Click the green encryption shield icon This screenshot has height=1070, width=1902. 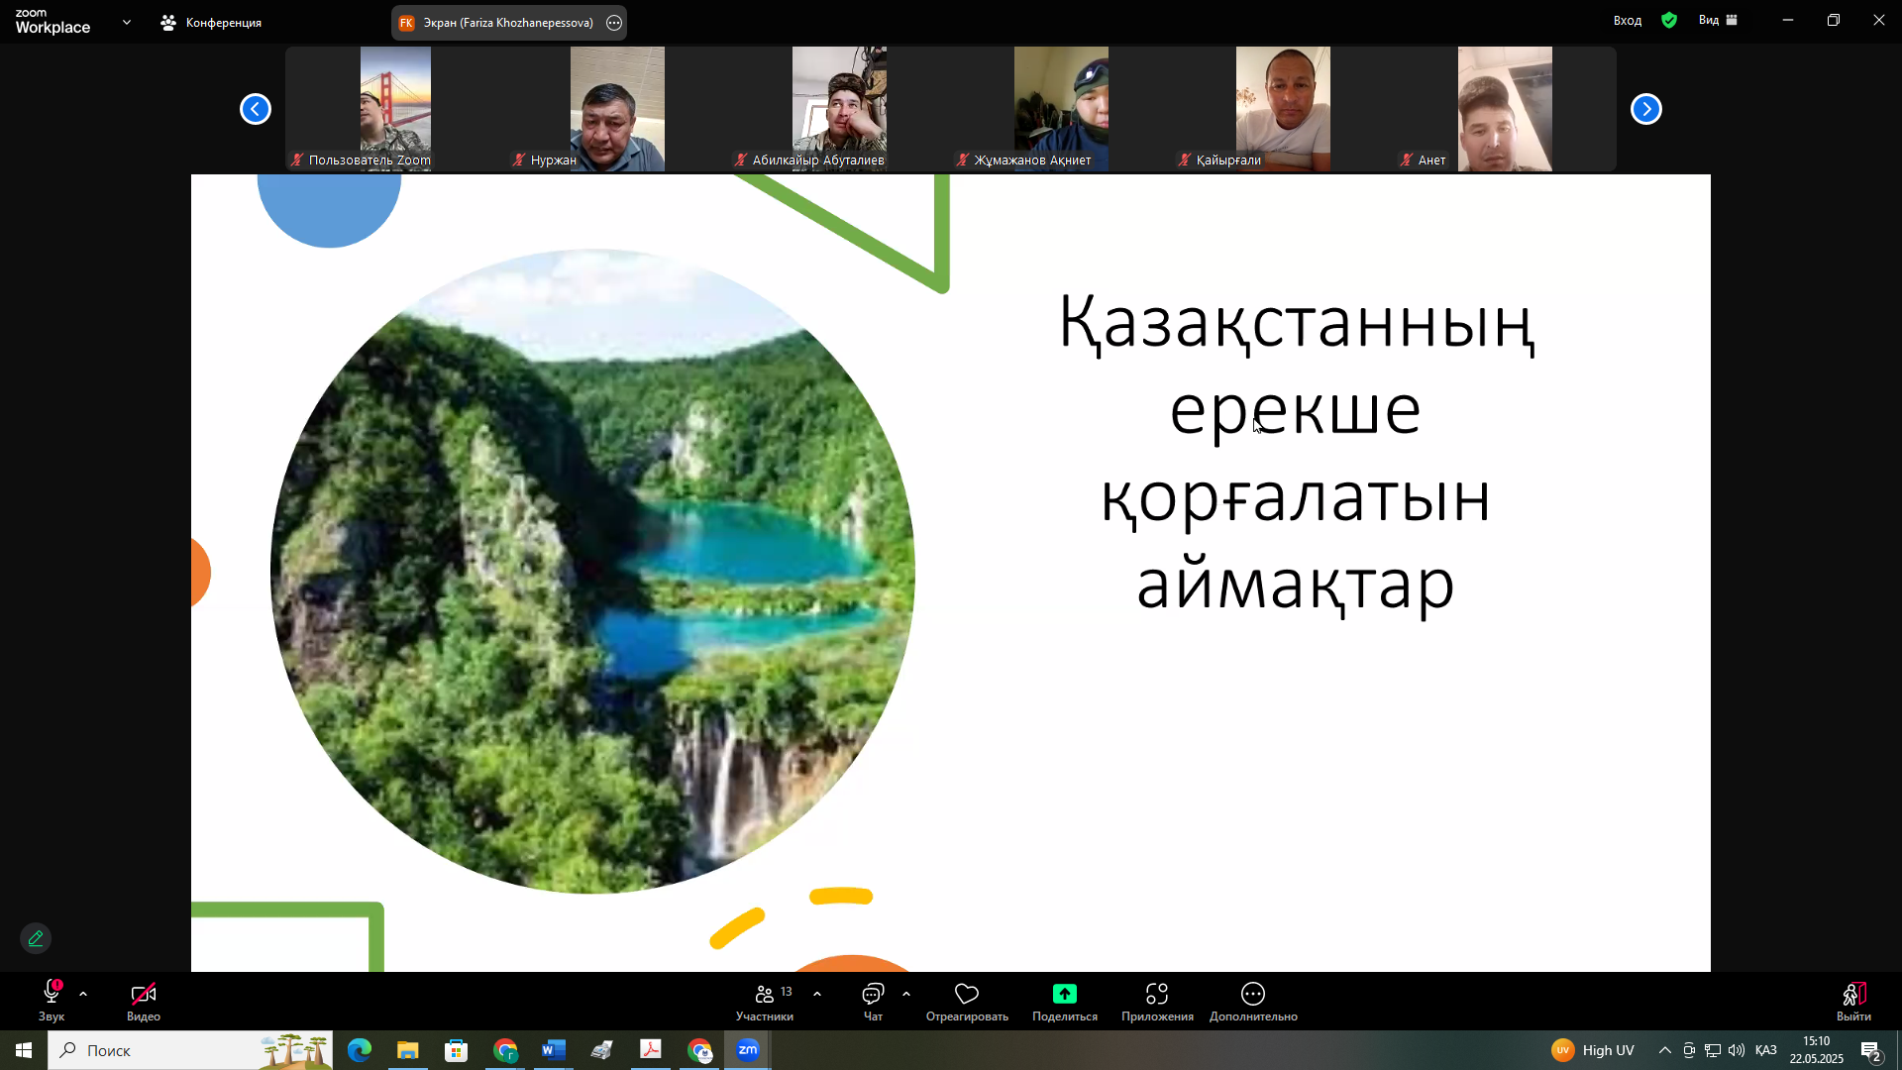1669,20
